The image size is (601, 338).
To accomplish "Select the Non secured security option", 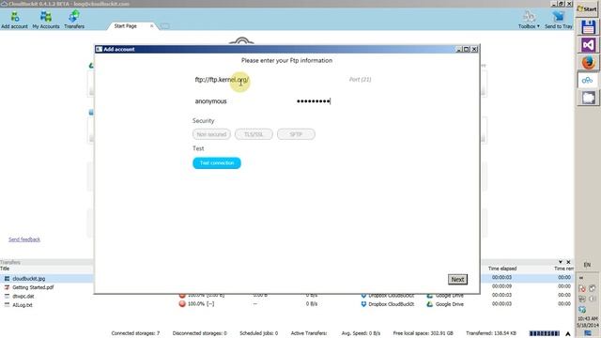I will [x=211, y=134].
